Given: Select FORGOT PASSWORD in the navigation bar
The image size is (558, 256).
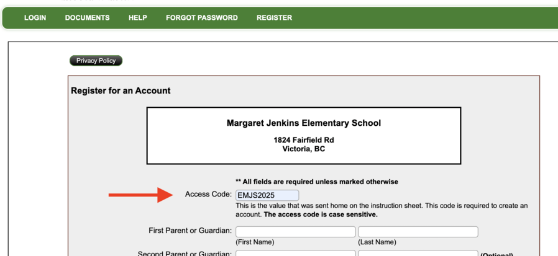Looking at the screenshot, I should click(202, 18).
